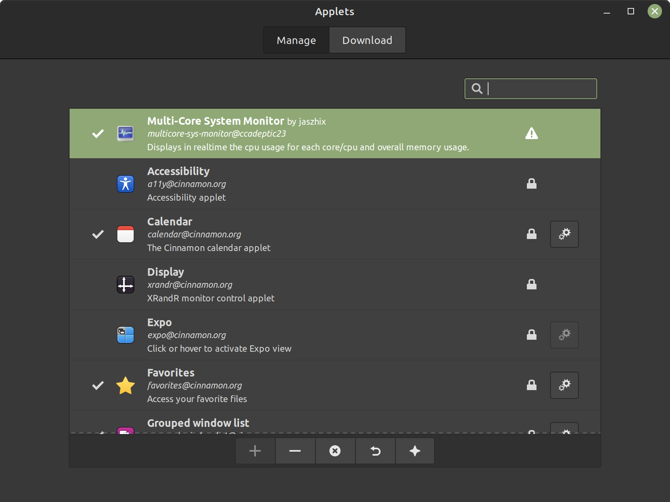Switch to the Manage tab
Viewport: 670px width, 502px height.
[296, 40]
